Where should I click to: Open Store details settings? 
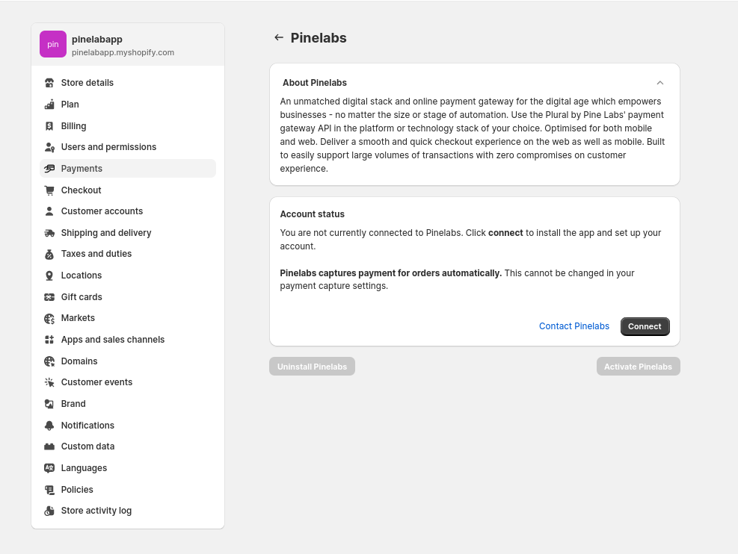click(128, 83)
